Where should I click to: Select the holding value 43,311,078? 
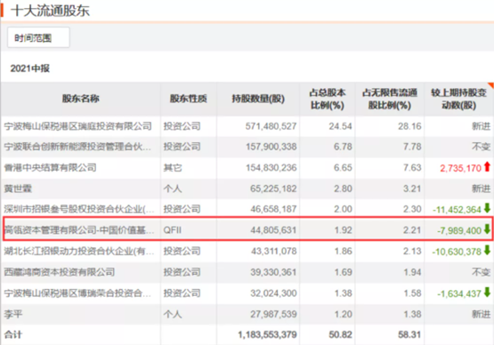click(273, 252)
